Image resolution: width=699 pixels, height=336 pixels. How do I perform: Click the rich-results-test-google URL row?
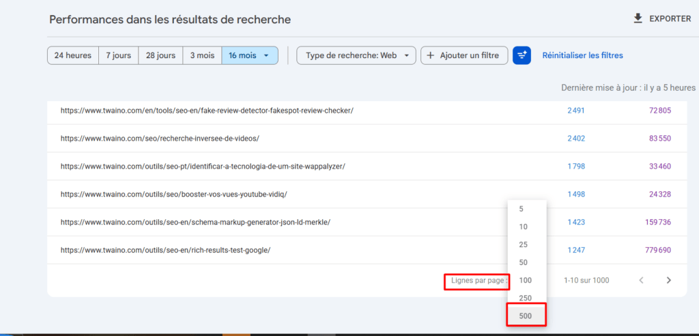(x=367, y=250)
